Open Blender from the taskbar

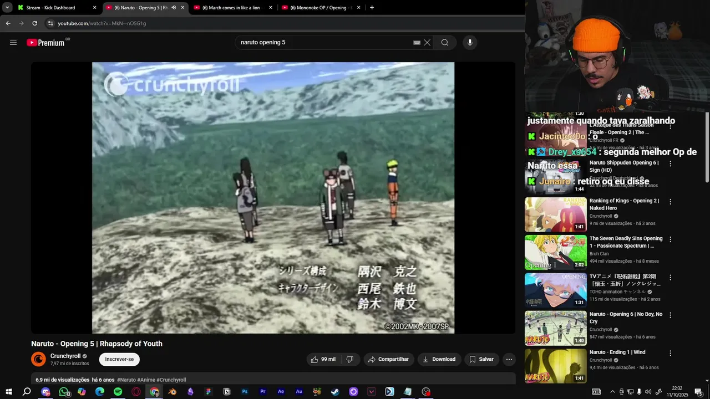172,392
